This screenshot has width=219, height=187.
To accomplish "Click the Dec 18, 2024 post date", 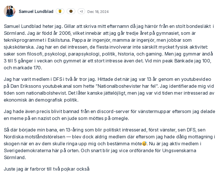I will coord(98,12).
